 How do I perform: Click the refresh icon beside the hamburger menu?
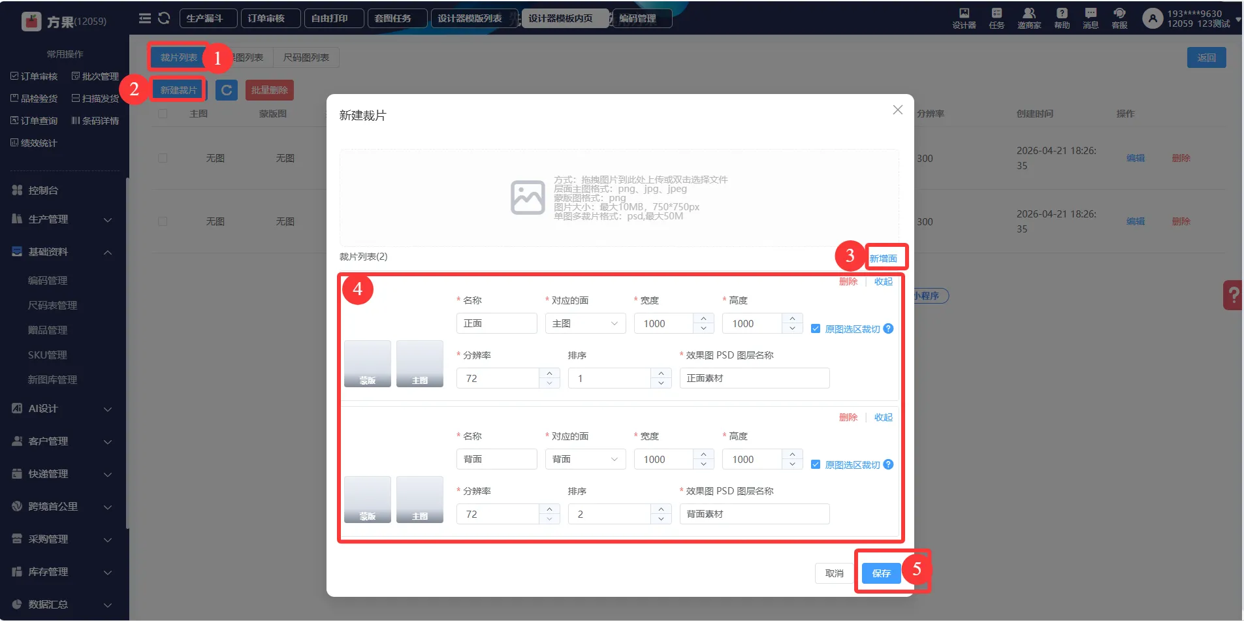click(164, 18)
